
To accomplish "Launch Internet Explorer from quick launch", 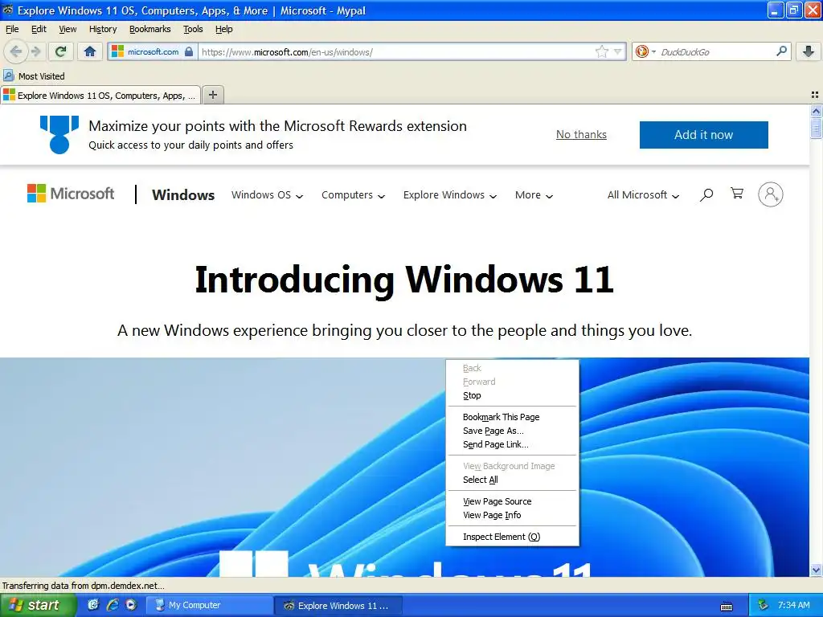I will click(112, 605).
